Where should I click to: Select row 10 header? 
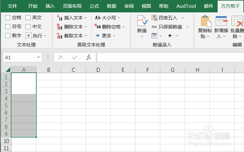coord(6,141)
